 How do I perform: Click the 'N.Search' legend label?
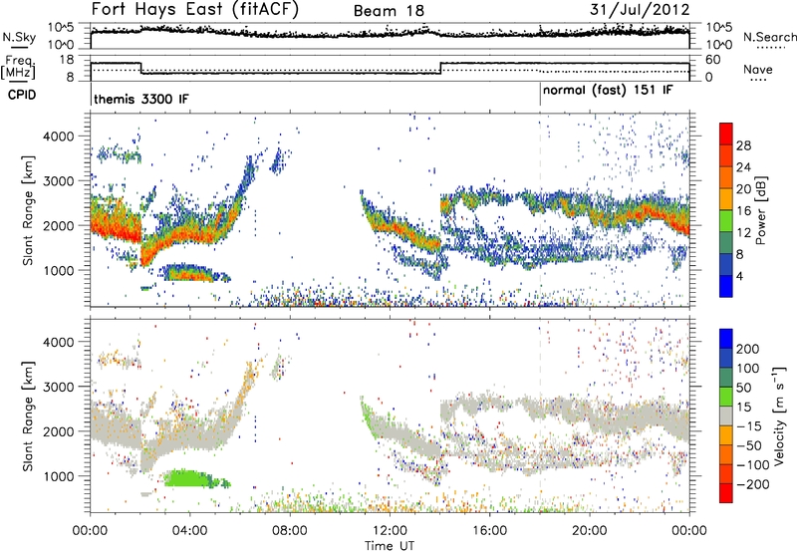[x=769, y=37]
